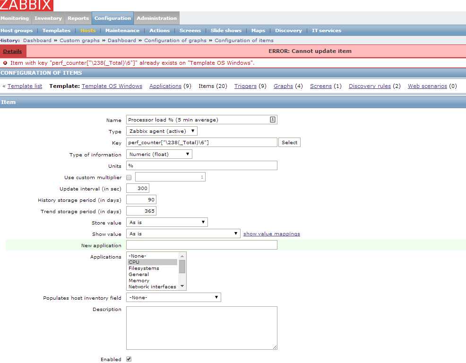466x363 pixels.
Task: Expand the Store value dropdown
Action: coord(167,222)
